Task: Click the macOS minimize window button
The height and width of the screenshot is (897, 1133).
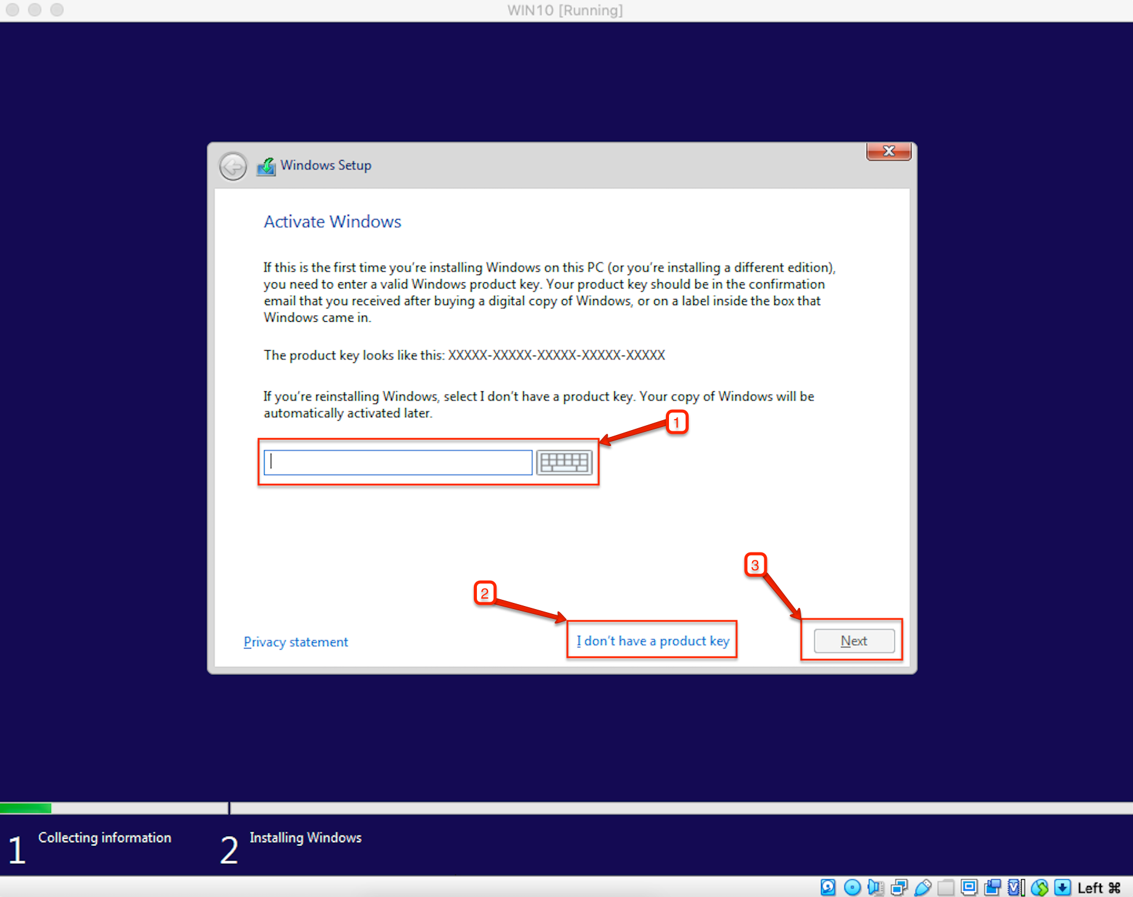Action: pos(35,10)
